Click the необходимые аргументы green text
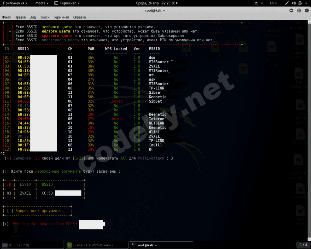This screenshot has width=311, height=249. pos(58,171)
